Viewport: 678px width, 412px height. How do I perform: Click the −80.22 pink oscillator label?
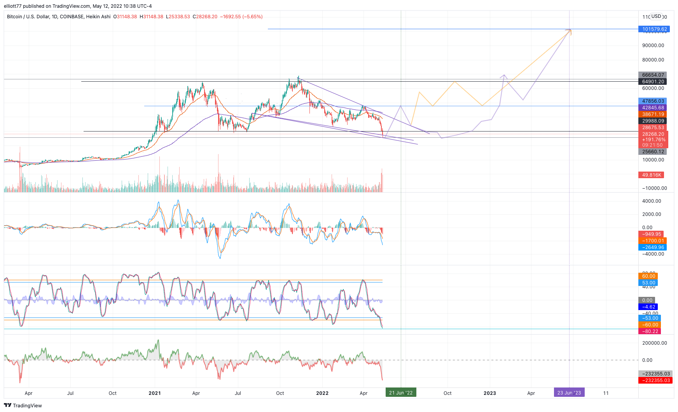(x=650, y=331)
